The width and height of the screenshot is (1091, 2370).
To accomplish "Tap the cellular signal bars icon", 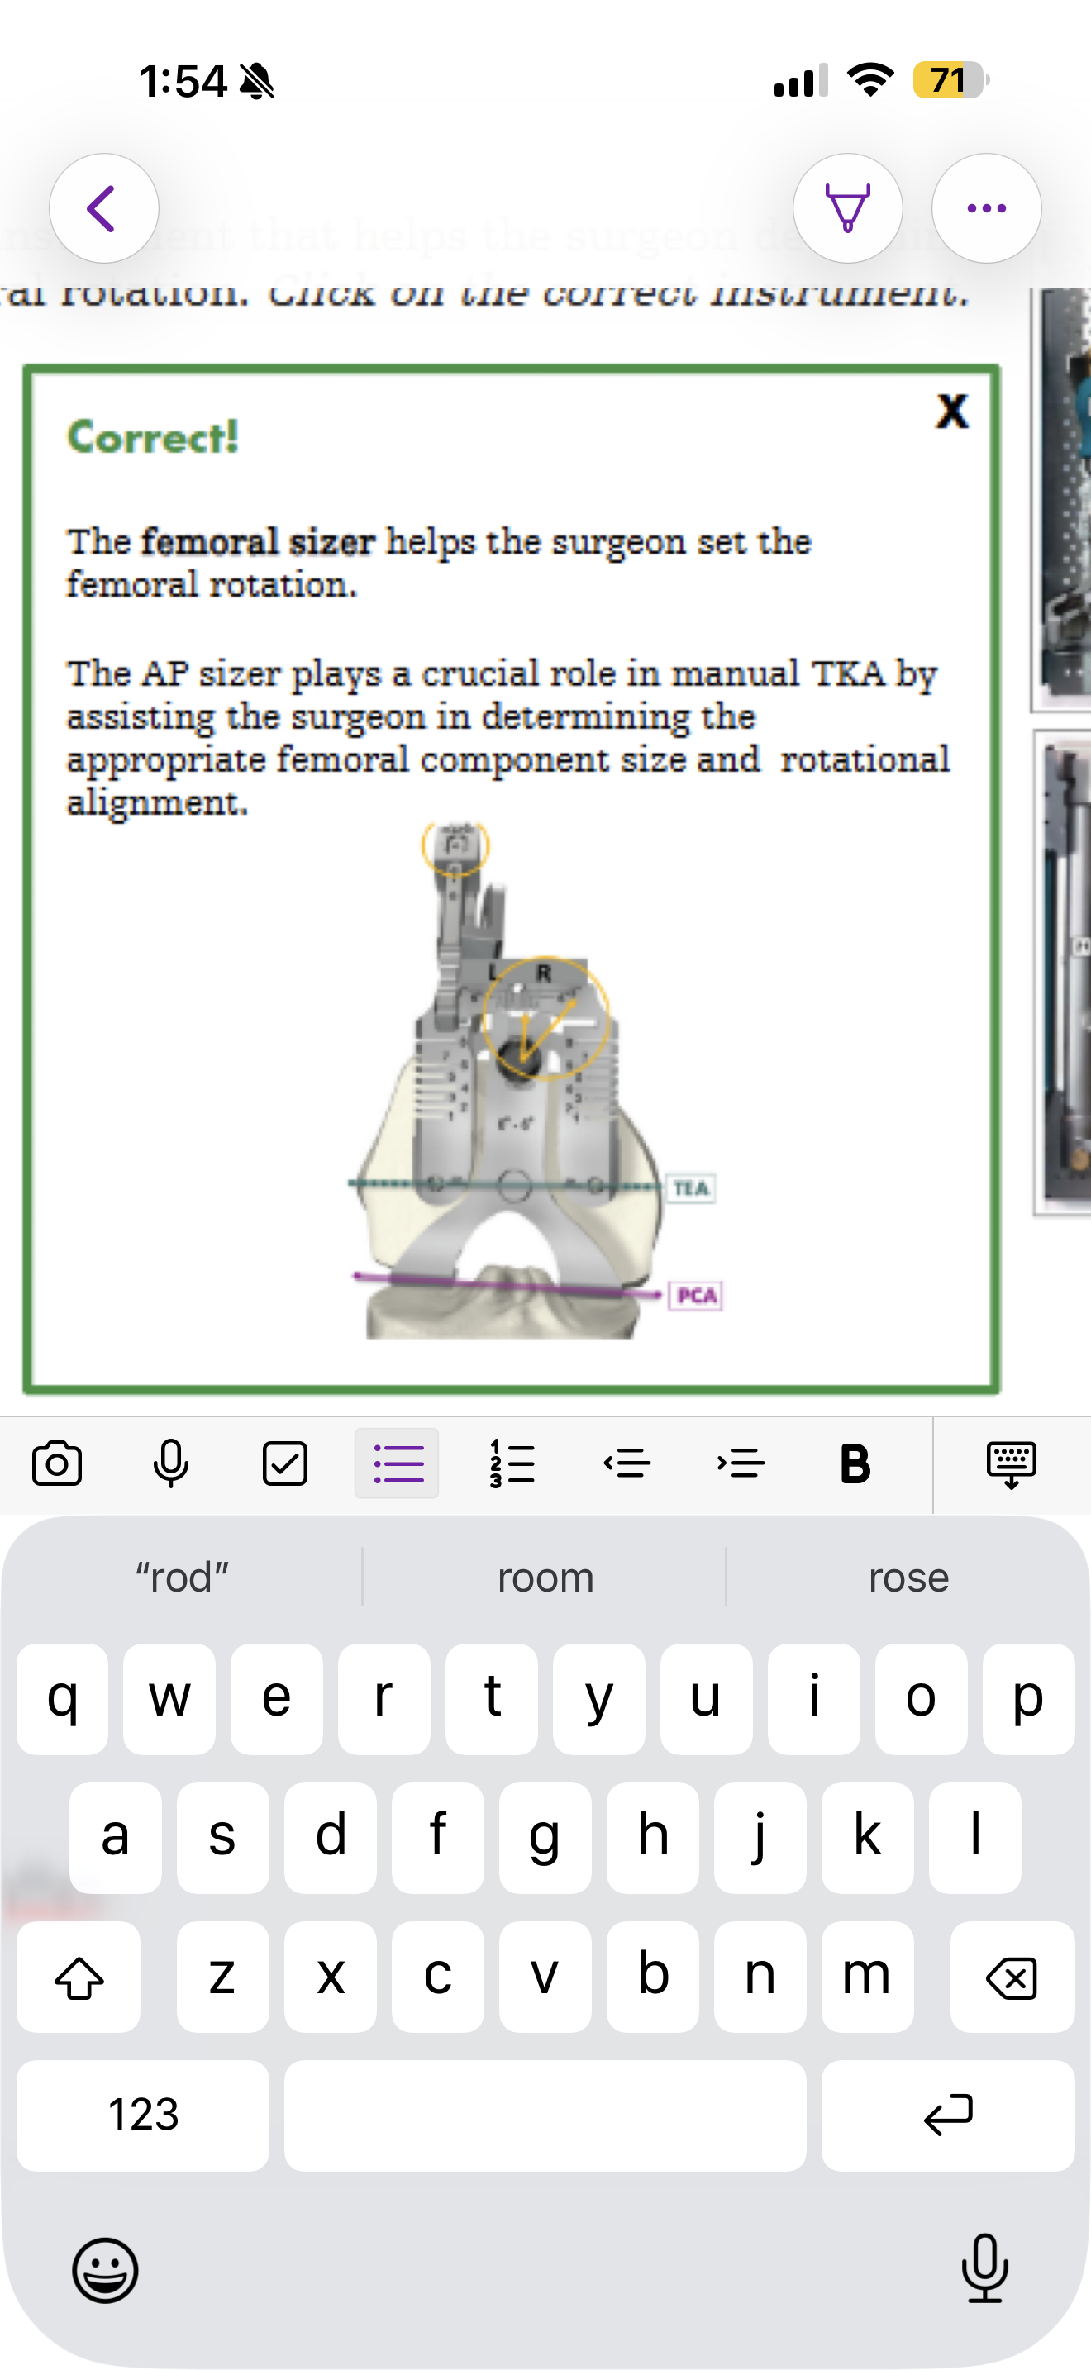I will pos(800,80).
